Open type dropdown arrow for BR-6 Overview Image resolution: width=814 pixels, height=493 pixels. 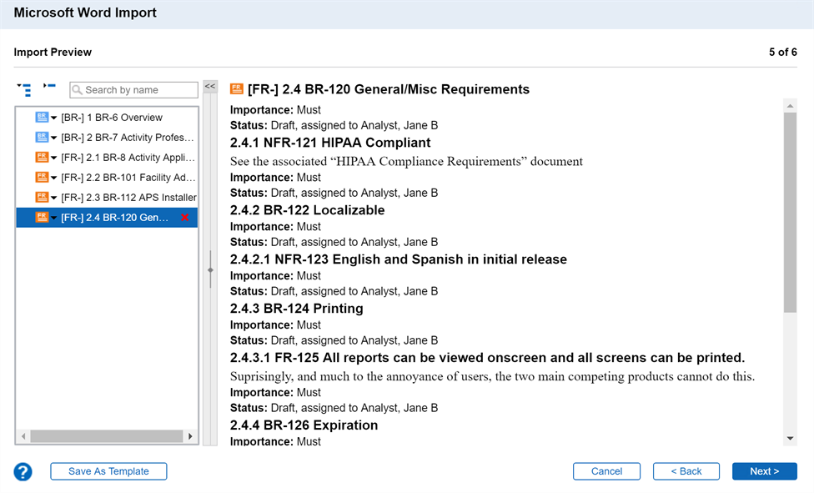pos(54,118)
